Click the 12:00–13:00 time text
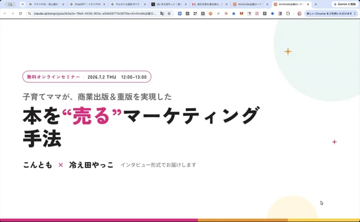Screen dimensions: 360x222 click(x=134, y=77)
